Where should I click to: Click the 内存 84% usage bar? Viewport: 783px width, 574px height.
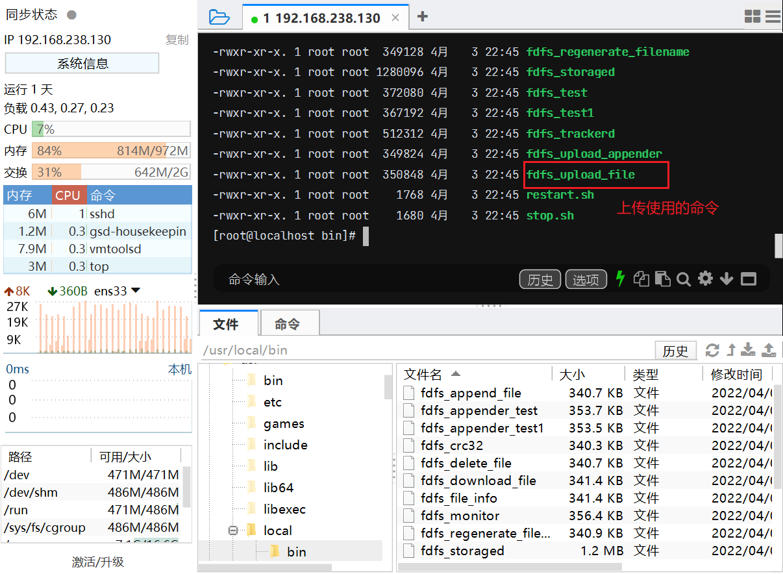(x=111, y=151)
